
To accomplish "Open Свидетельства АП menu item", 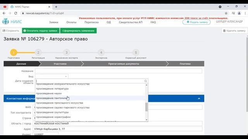I will (131, 22).
